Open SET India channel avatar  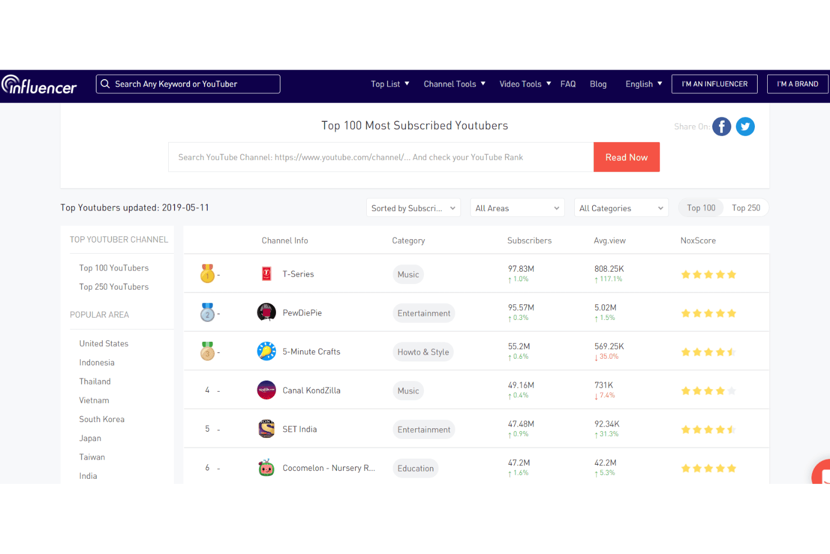(266, 429)
